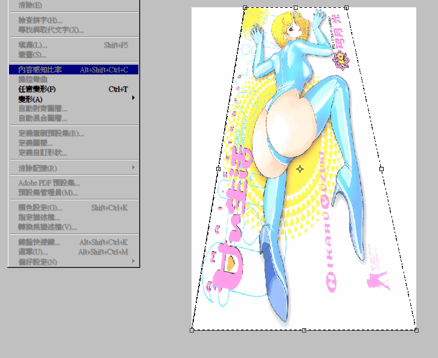
Task: Click the right-middle transform handle
Action: pyautogui.click(x=381, y=169)
